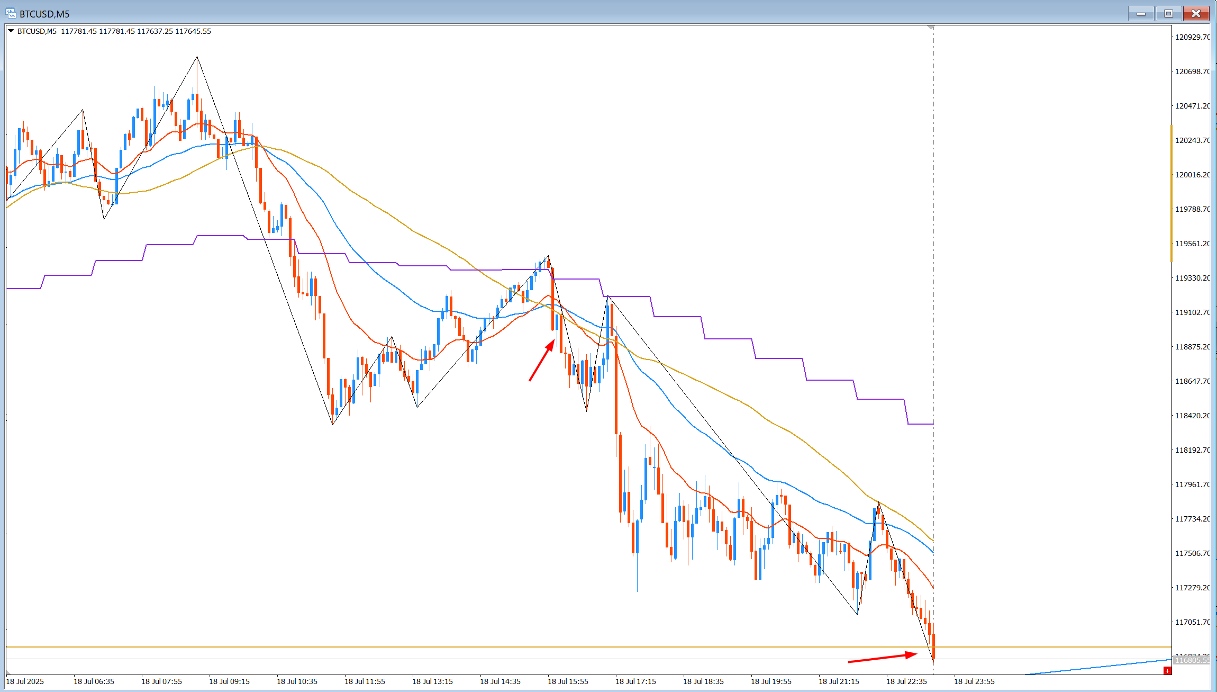This screenshot has width=1217, height=692.
Task: Click the 18 Jul 11:55 time axis label
Action: point(365,681)
